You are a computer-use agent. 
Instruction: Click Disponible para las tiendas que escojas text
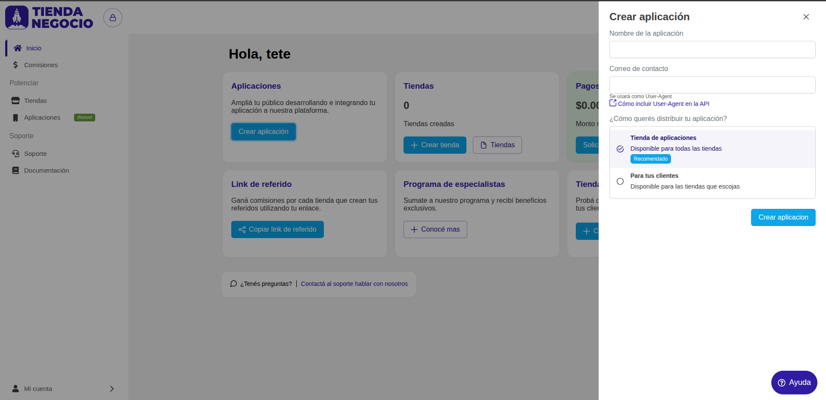tap(685, 186)
